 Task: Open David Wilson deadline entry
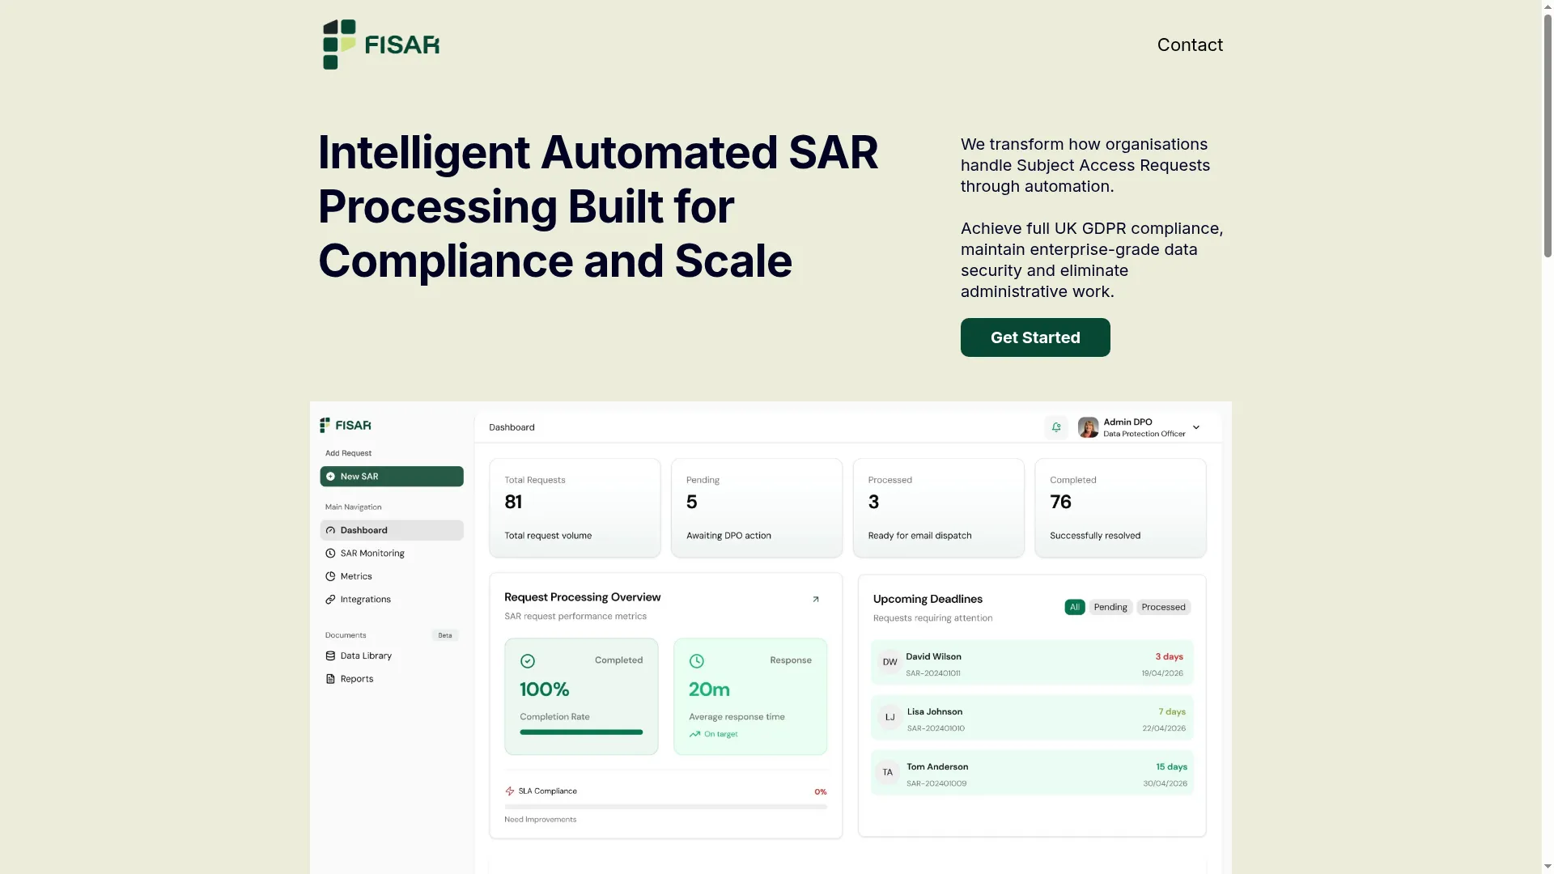pos(1032,664)
